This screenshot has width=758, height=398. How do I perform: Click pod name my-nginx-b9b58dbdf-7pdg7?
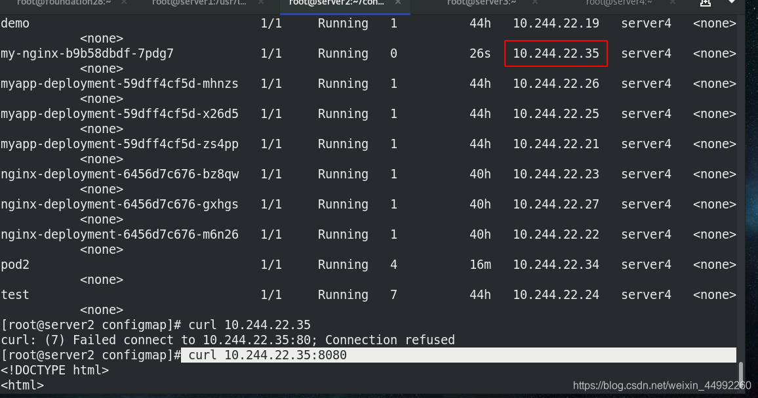coord(87,53)
